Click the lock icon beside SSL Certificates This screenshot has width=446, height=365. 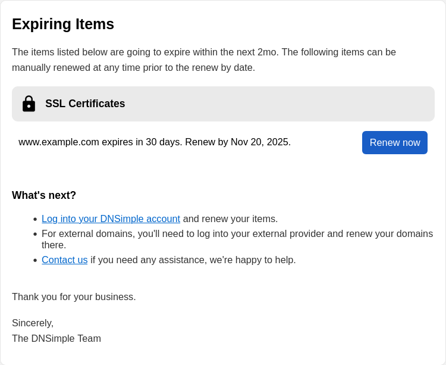29,104
